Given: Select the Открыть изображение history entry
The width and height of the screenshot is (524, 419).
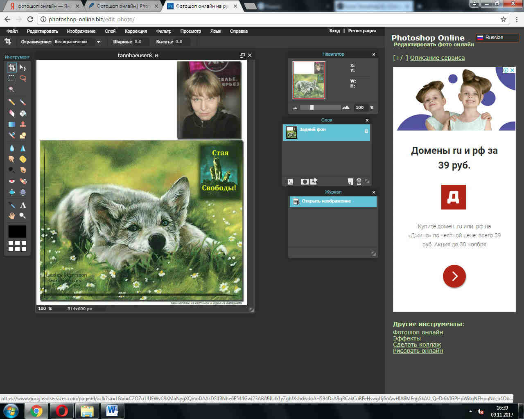Looking at the screenshot, I should 333,201.
